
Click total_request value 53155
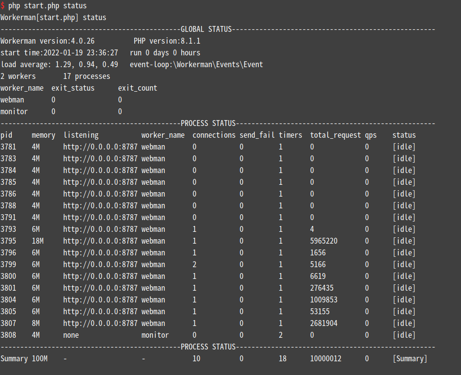(320, 312)
